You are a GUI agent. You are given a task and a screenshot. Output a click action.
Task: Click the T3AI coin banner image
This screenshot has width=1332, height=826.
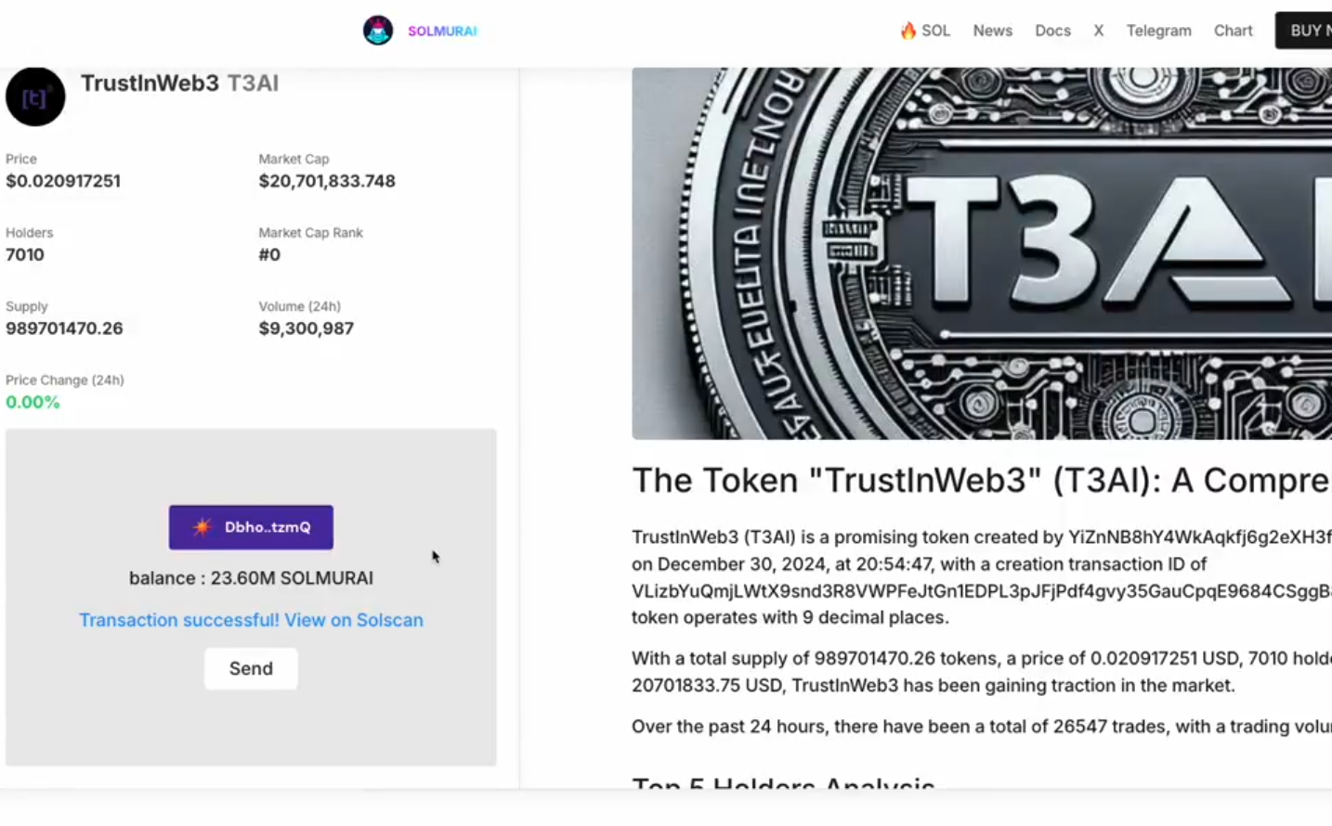[981, 252]
